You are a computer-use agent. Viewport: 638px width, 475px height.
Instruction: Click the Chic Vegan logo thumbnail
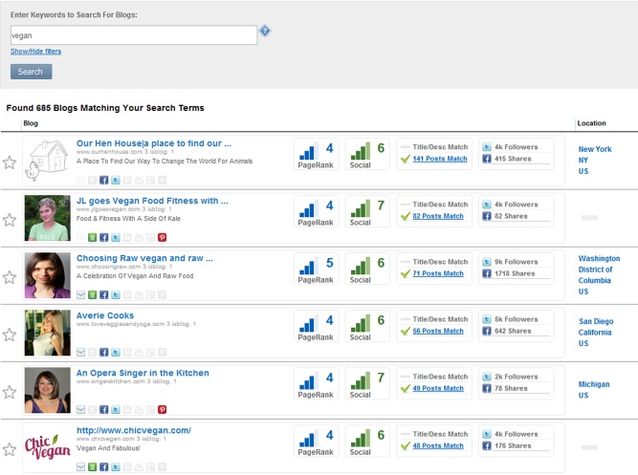pyautogui.click(x=48, y=447)
